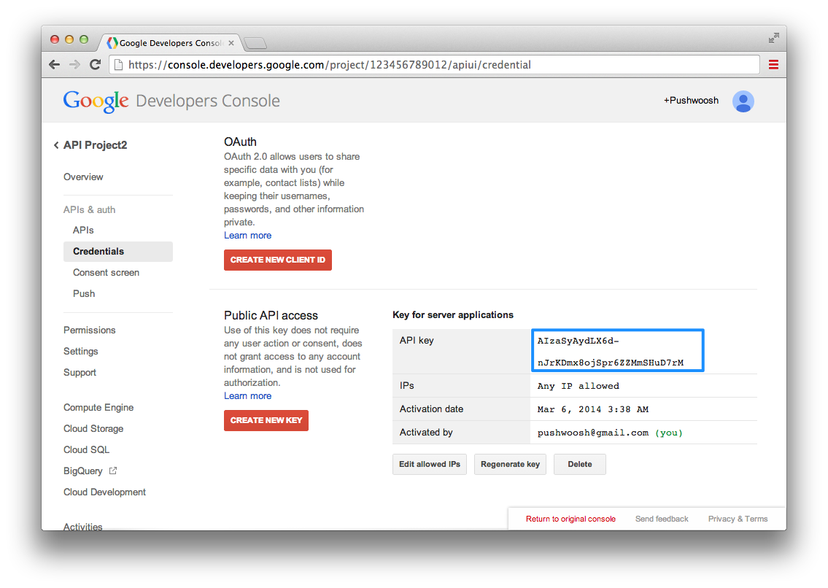
Task: Click Edit allowed IPs button
Action: (430, 465)
